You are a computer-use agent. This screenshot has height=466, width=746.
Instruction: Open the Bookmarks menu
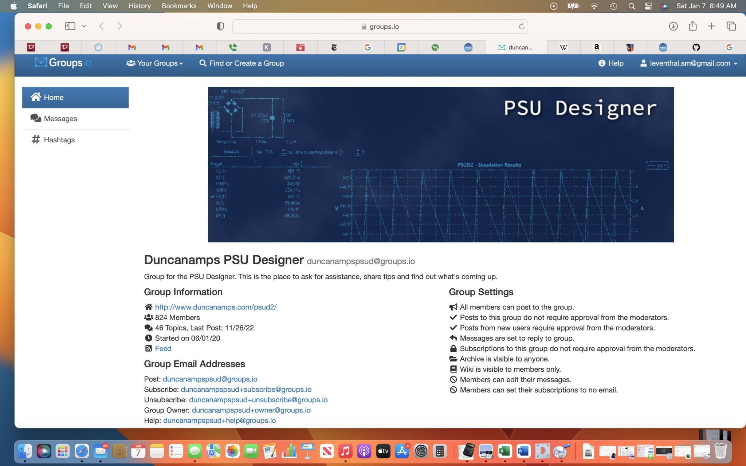click(179, 6)
